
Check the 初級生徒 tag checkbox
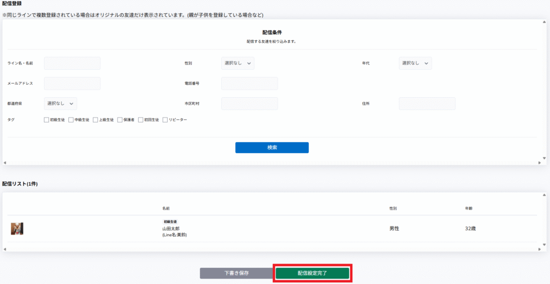pyautogui.click(x=47, y=120)
